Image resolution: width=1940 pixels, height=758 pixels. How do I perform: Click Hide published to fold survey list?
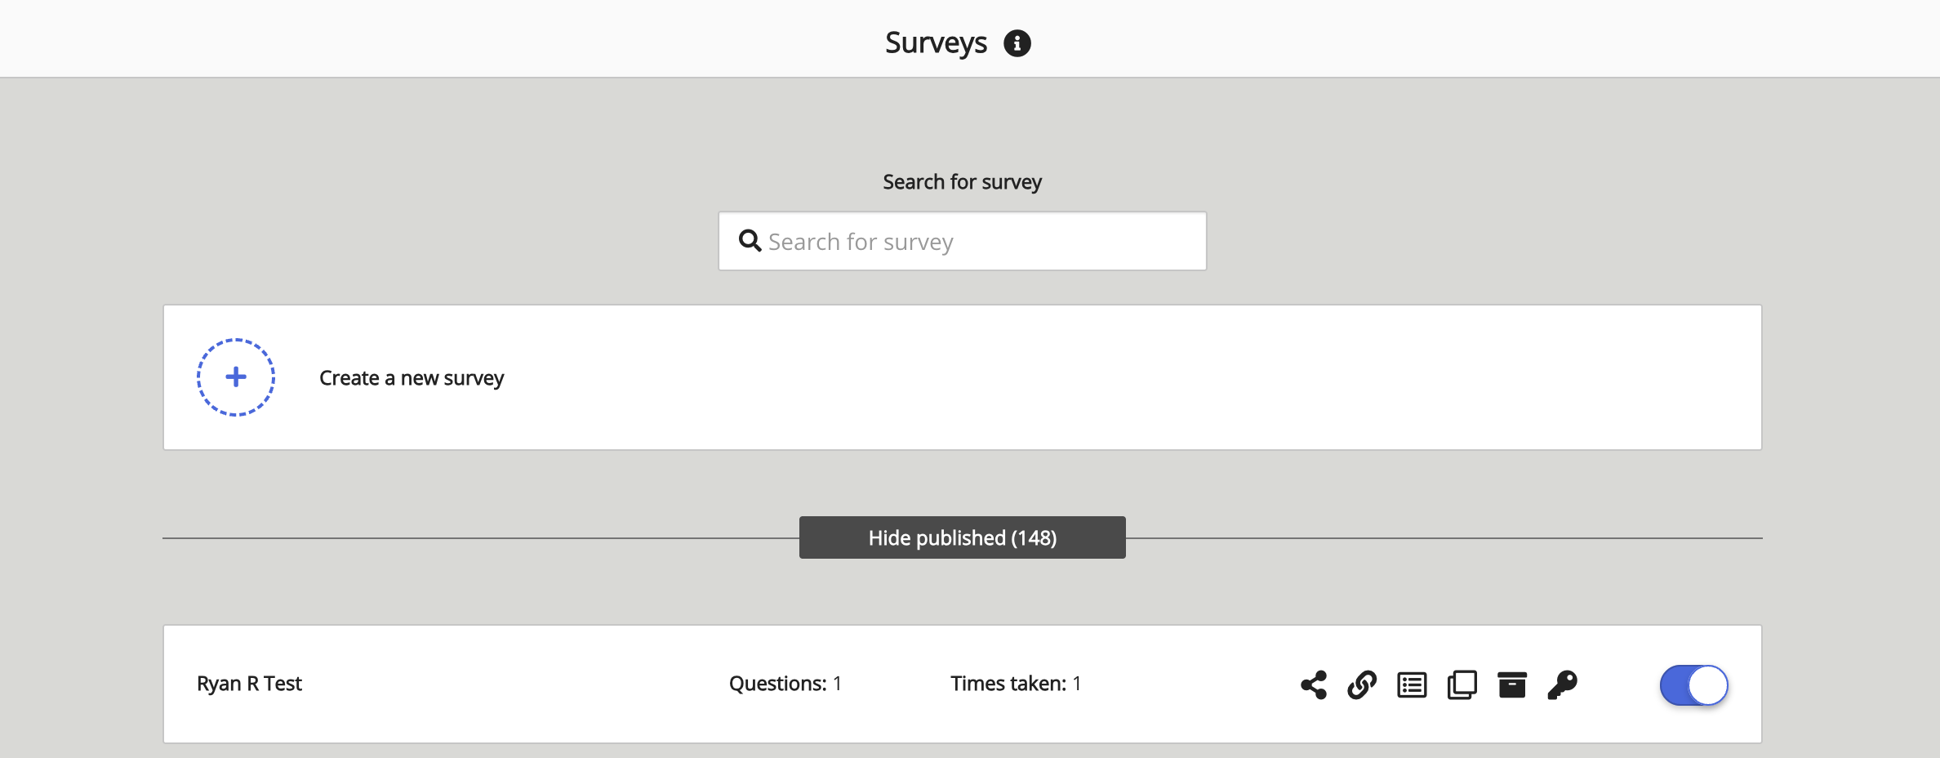click(962, 537)
